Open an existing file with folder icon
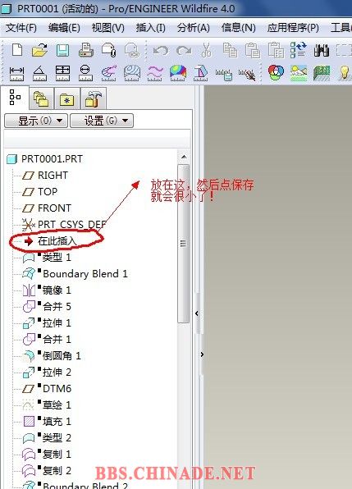The width and height of the screenshot is (352, 489). click(39, 50)
